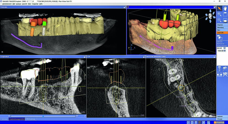Open the Implantat menu
The height and width of the screenshot is (124, 228).
click(35, 4)
